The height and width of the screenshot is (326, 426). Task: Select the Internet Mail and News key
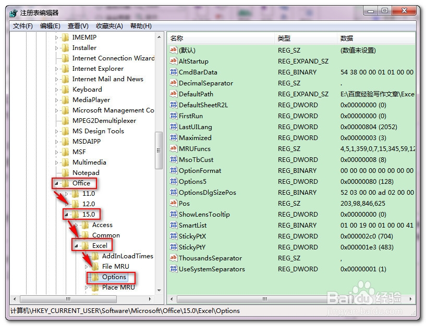pos(107,79)
